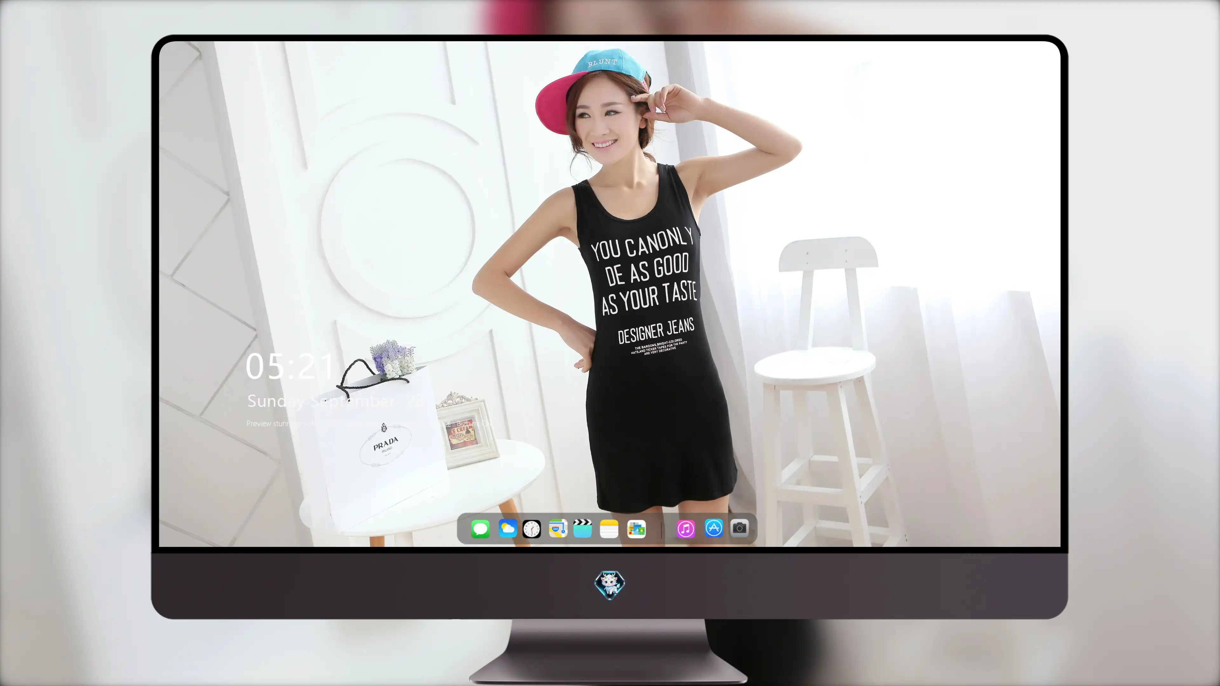The height and width of the screenshot is (686, 1220).
Task: Launch the Maps app from the dock
Action: [x=558, y=529]
